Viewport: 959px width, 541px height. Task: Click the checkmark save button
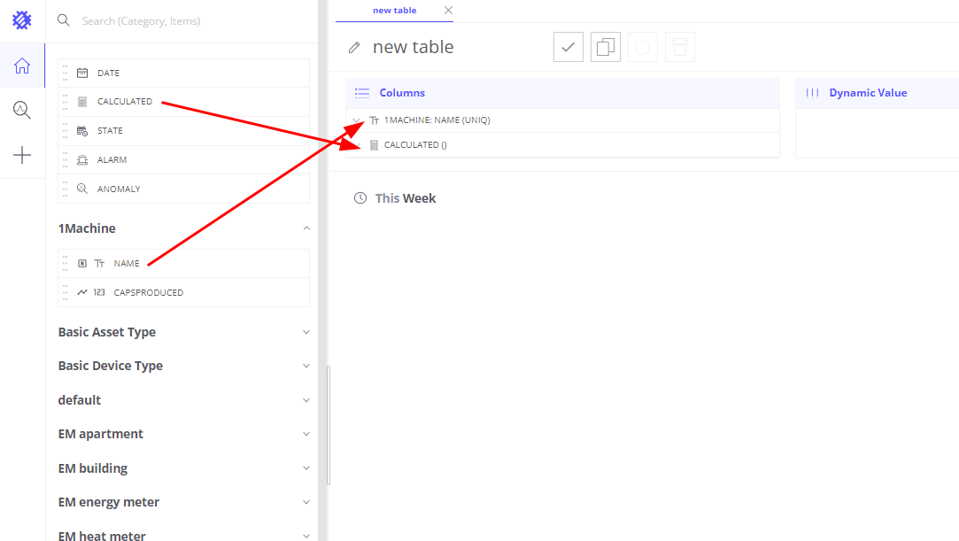coord(568,47)
